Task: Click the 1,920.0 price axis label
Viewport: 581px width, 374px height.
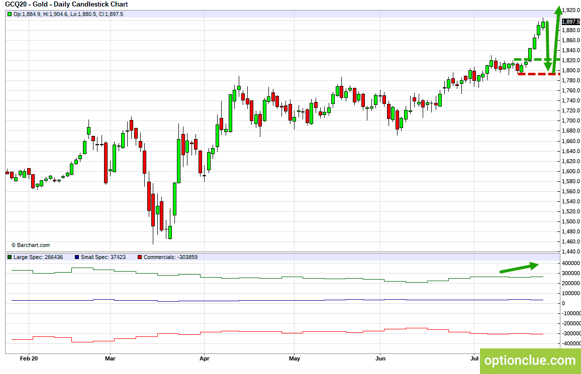Action: 571,10
